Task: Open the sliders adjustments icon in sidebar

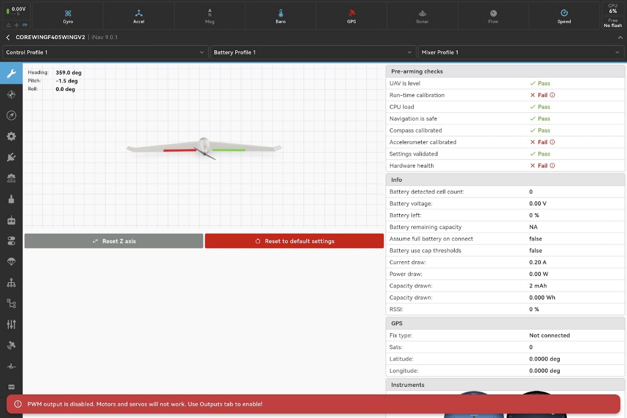Action: tap(11, 324)
